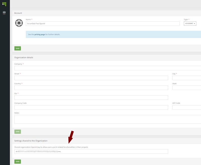The height and width of the screenshot is (165, 201).
Task: Click the Account section header
Action: (x=18, y=13)
